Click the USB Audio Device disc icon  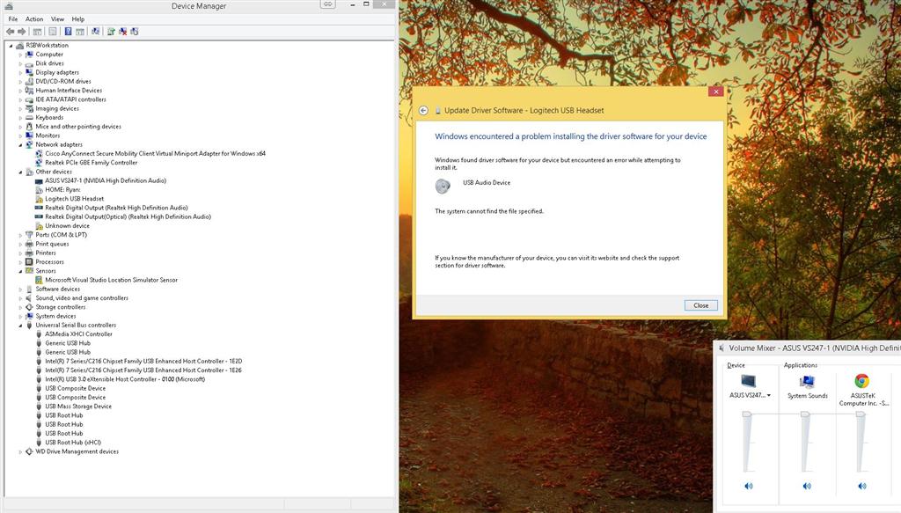coord(443,186)
